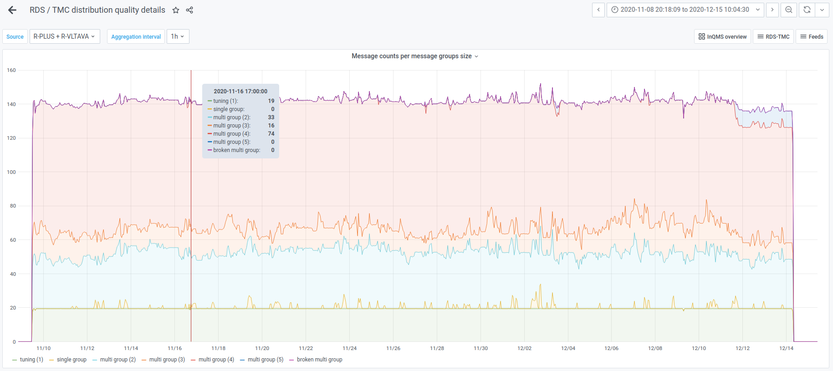The image size is (833, 371).
Task: Zoom out the time range
Action: pos(789,10)
